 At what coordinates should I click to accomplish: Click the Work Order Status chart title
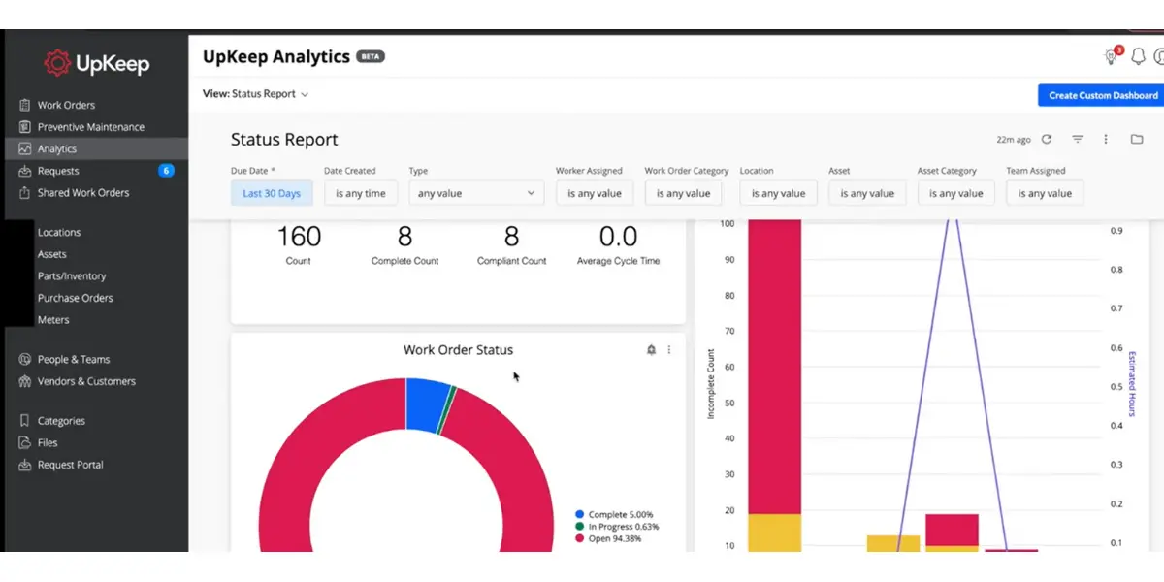pos(458,350)
